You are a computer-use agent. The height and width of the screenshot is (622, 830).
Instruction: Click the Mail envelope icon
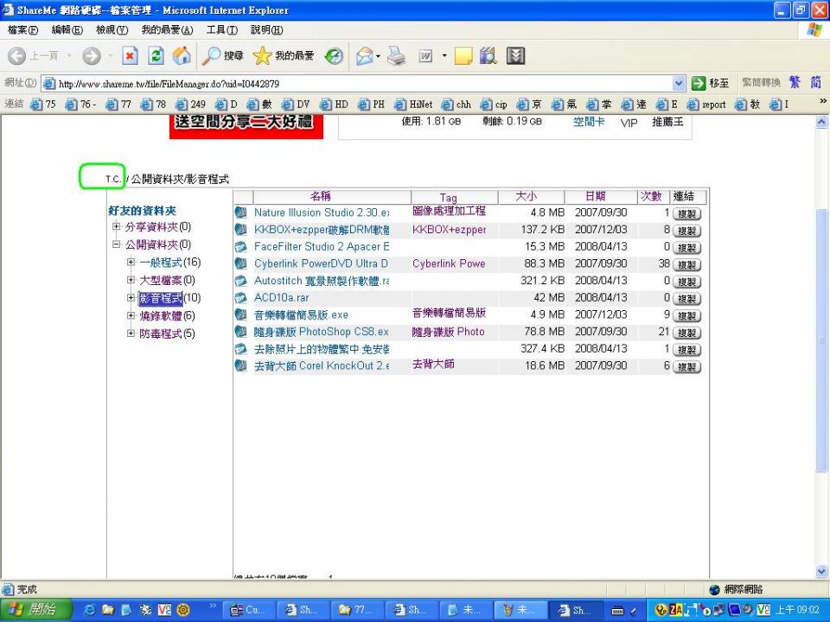point(365,55)
